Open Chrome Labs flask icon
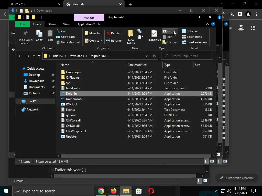Viewport: 262px width, 196px height. click(241, 28)
